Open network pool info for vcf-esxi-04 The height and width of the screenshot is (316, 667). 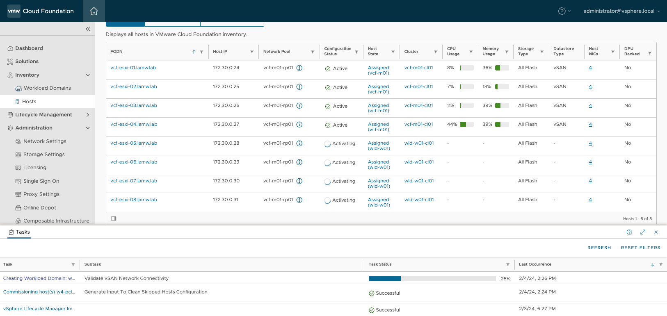(x=299, y=125)
